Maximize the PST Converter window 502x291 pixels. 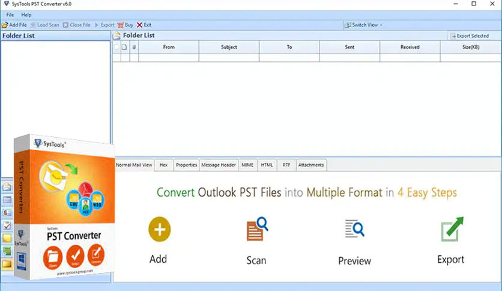(x=474, y=4)
